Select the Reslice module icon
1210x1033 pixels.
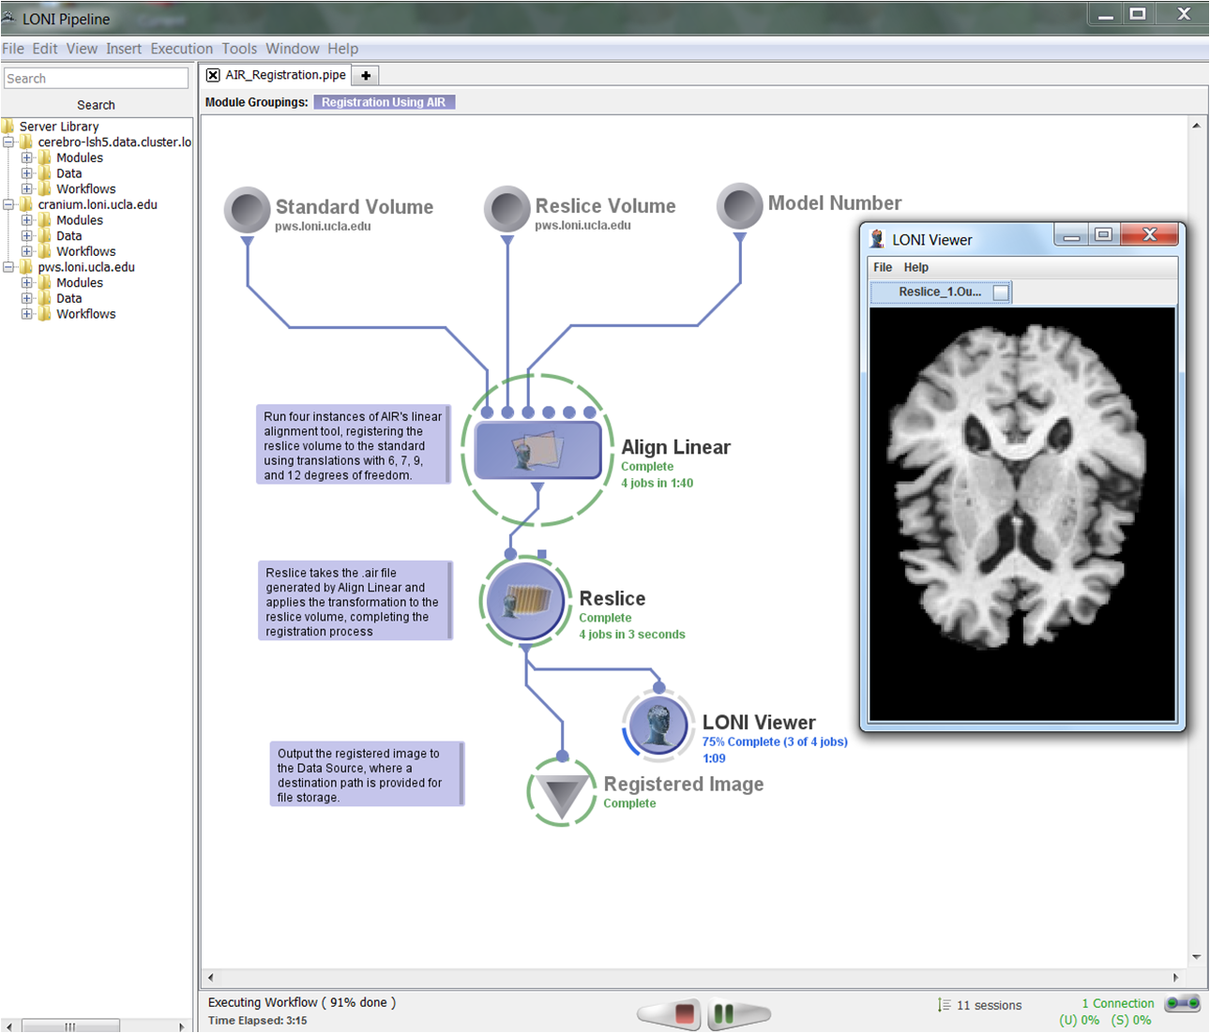(x=525, y=602)
